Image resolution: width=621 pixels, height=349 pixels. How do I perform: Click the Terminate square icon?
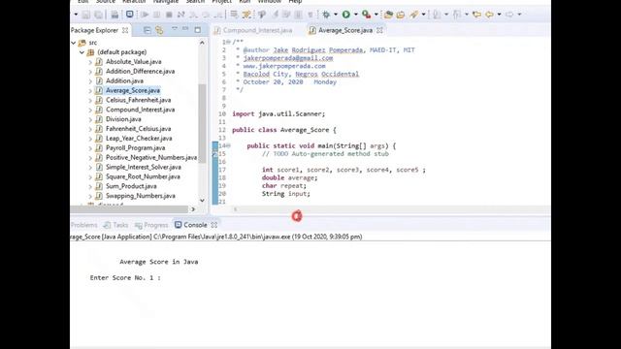(x=169, y=15)
